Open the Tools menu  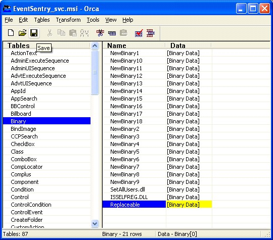coord(93,20)
